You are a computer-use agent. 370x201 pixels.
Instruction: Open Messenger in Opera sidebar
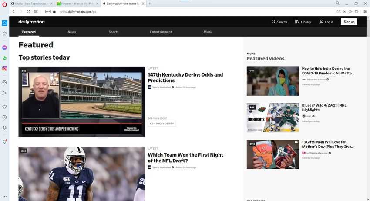[4, 48]
